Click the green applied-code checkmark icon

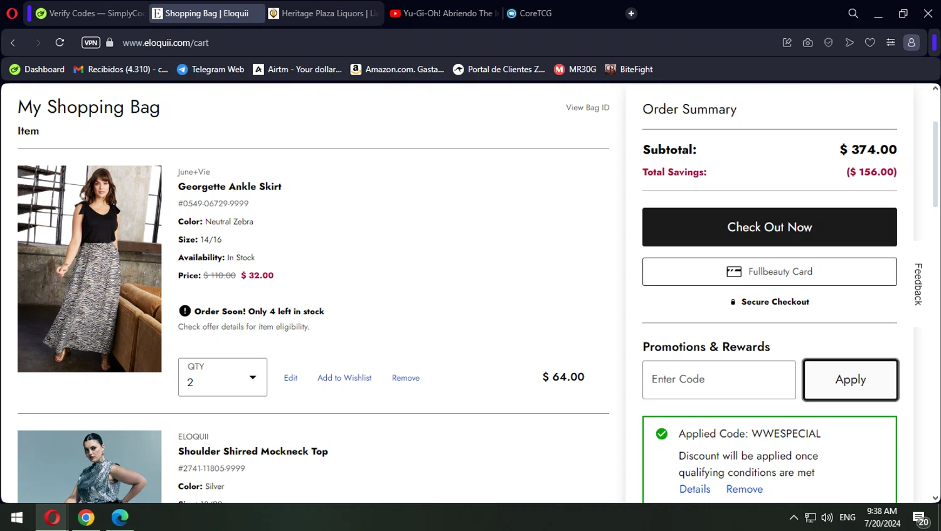[x=661, y=434]
